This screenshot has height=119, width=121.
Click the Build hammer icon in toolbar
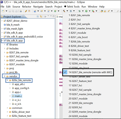click(x=64, y=11)
